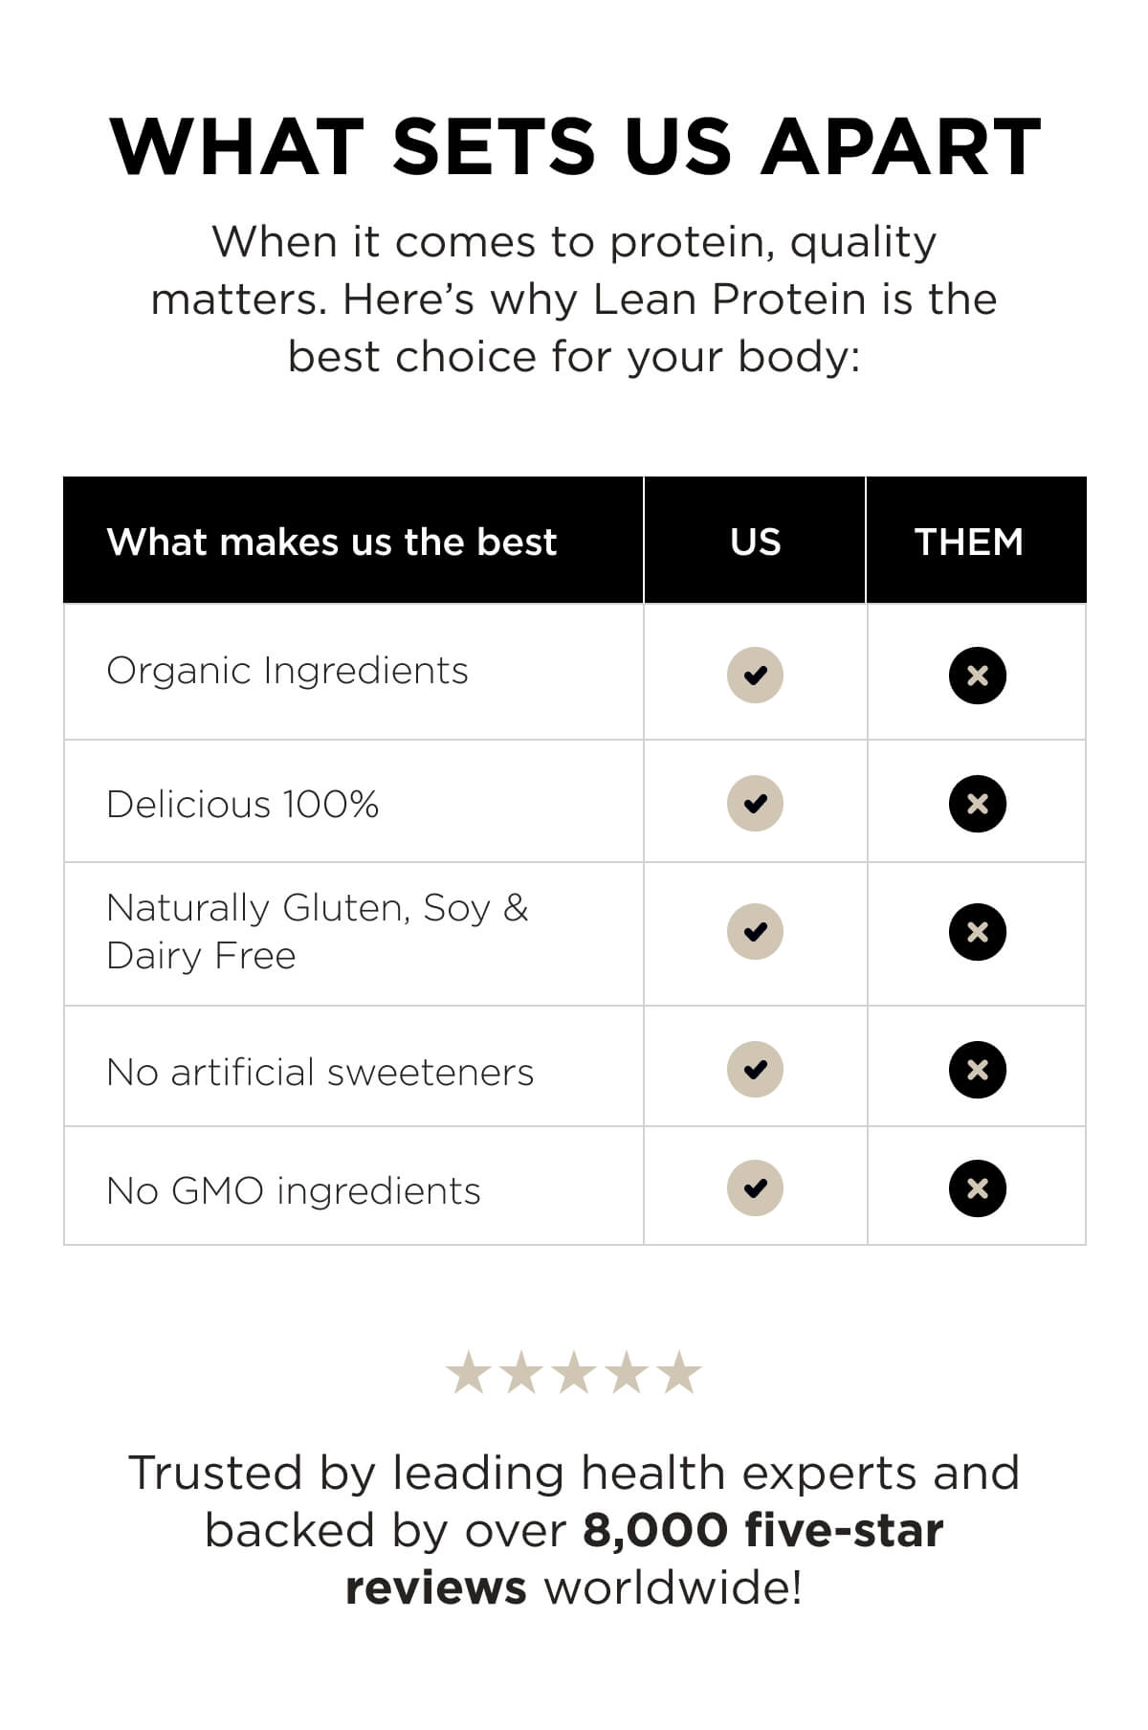1148x1730 pixels.
Task: Click X icon for Gluten, Soy & Dairy Free row
Action: pos(977,931)
